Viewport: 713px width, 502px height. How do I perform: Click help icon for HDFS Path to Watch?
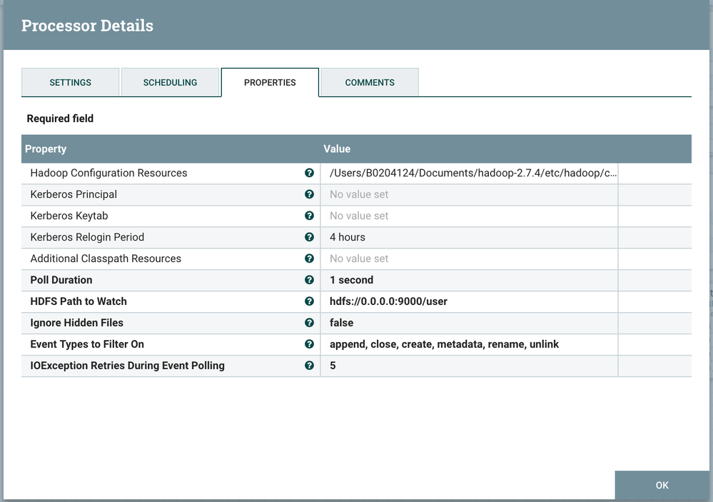coord(309,301)
